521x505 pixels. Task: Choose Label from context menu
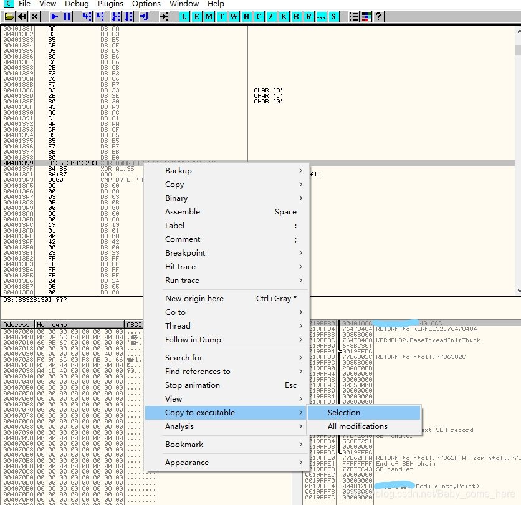click(227, 226)
